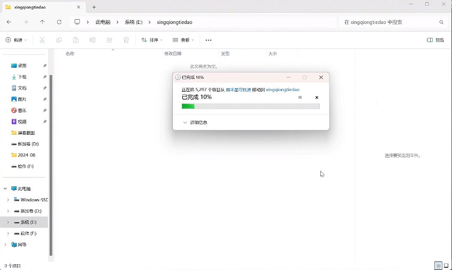Click the Cut scissors icon
The image size is (452, 270).
pos(42,40)
